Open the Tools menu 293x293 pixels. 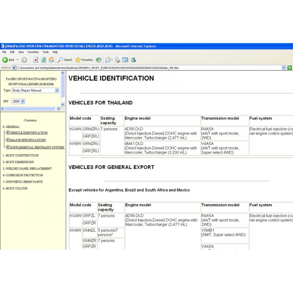coord(45,52)
